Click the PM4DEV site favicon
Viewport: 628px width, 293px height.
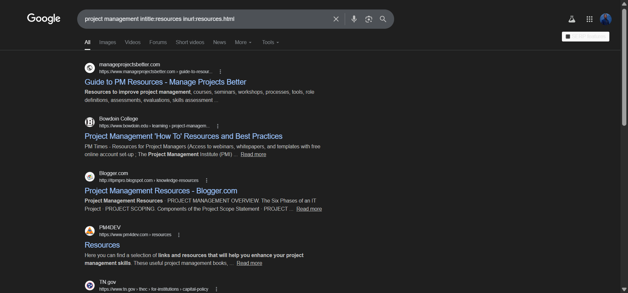(x=90, y=231)
